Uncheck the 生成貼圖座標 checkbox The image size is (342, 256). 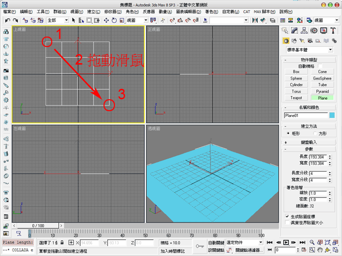pos(287,217)
